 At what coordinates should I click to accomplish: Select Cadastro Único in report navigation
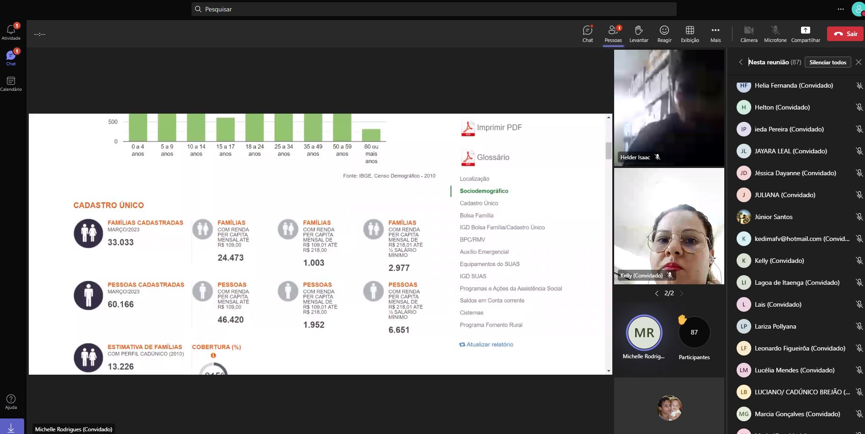click(478, 203)
